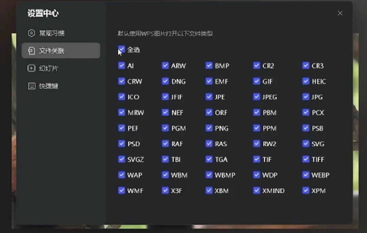Screen dimensions: 367x233
Task: Open the 常规习惯 settings tab
Action: (52, 33)
